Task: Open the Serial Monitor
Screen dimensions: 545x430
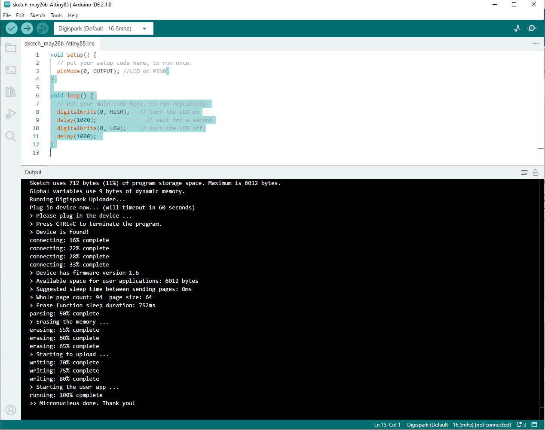Action: click(533, 28)
